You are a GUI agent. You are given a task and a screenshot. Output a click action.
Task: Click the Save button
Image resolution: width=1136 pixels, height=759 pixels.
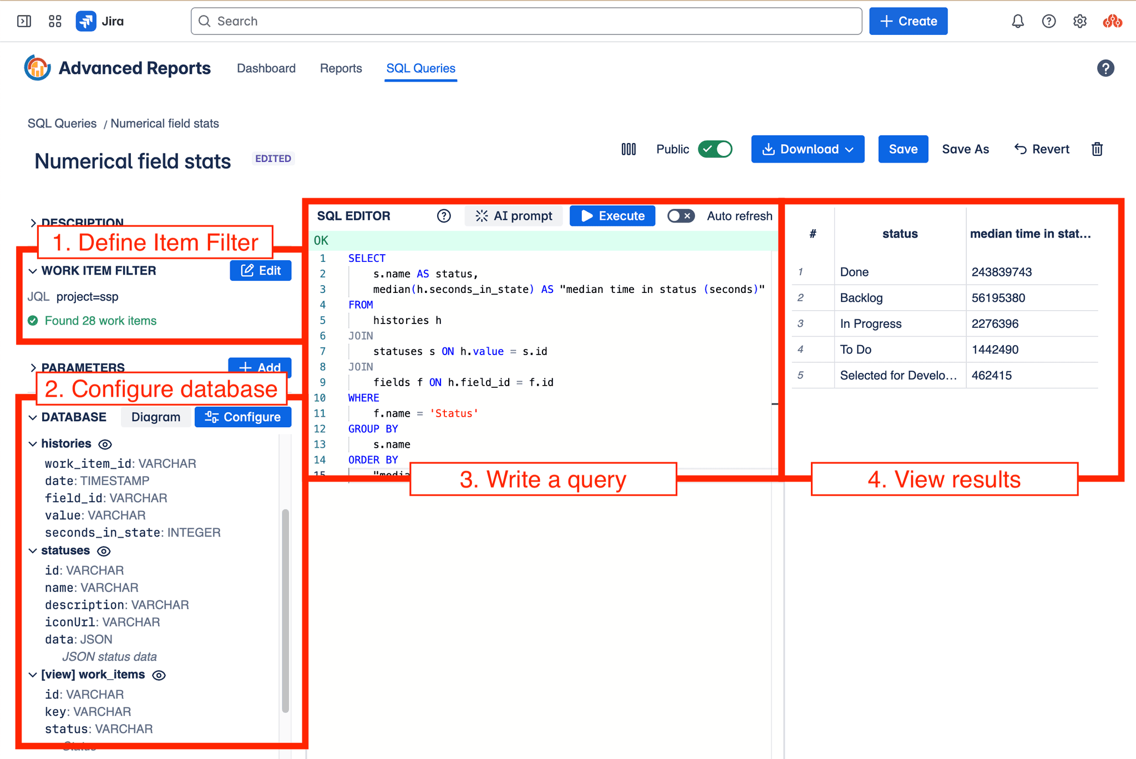coord(903,149)
